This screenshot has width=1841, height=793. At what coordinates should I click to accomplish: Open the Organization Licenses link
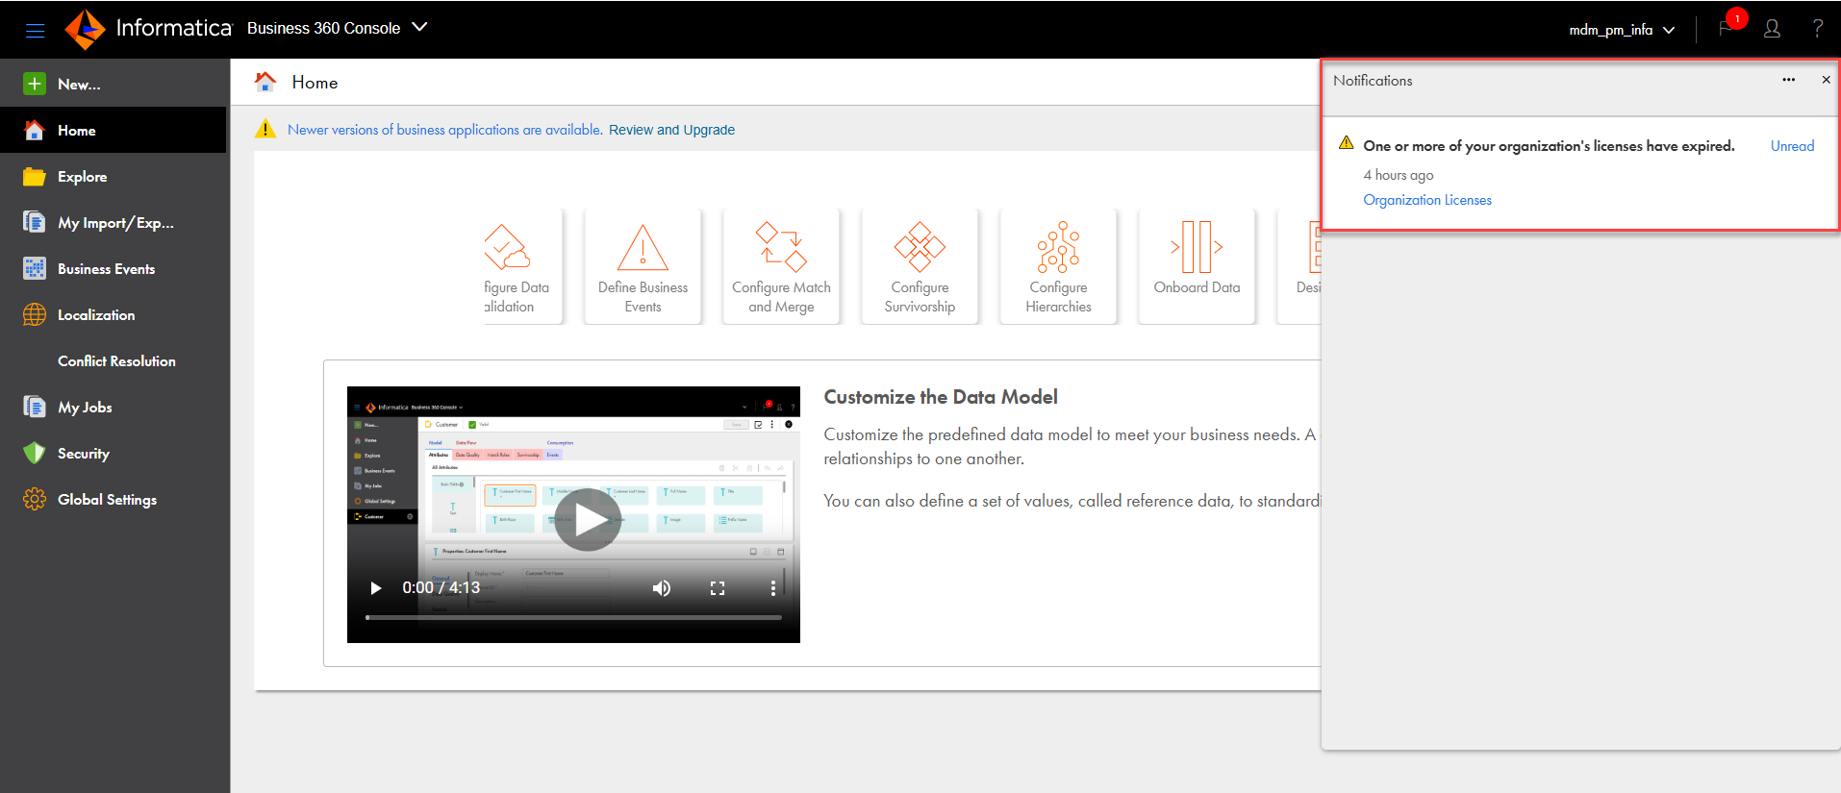(1427, 200)
